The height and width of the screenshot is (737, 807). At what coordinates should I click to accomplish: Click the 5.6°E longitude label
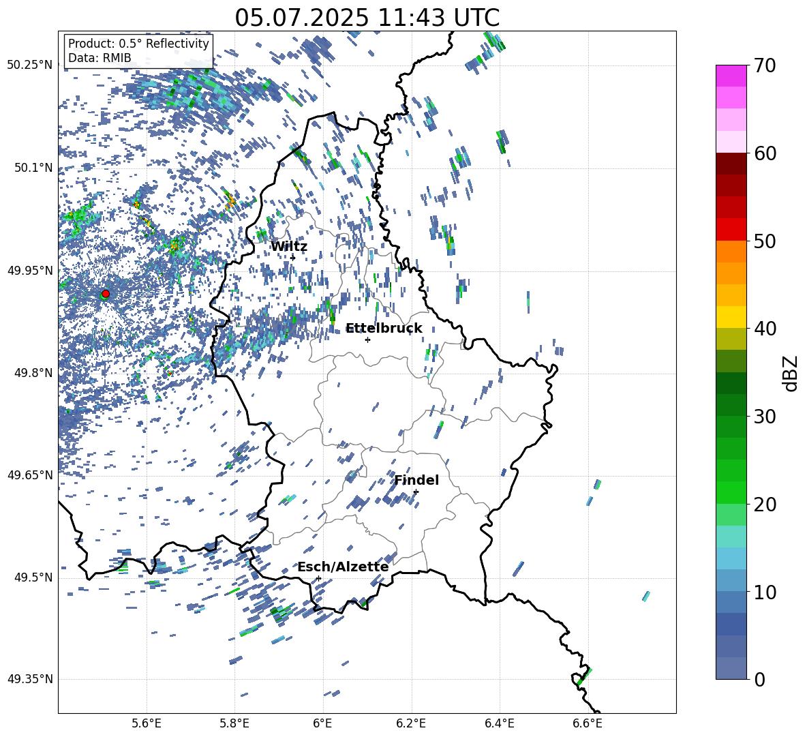(147, 723)
